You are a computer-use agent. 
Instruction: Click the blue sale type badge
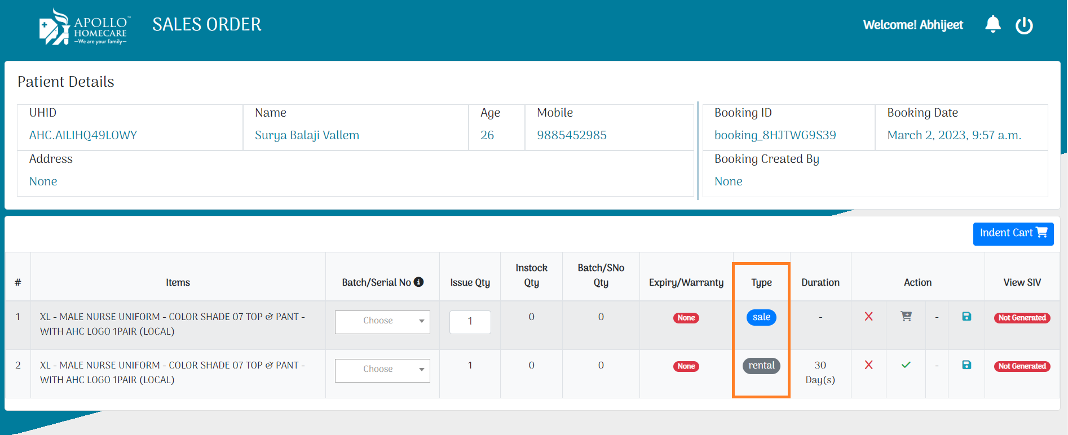[x=761, y=317]
